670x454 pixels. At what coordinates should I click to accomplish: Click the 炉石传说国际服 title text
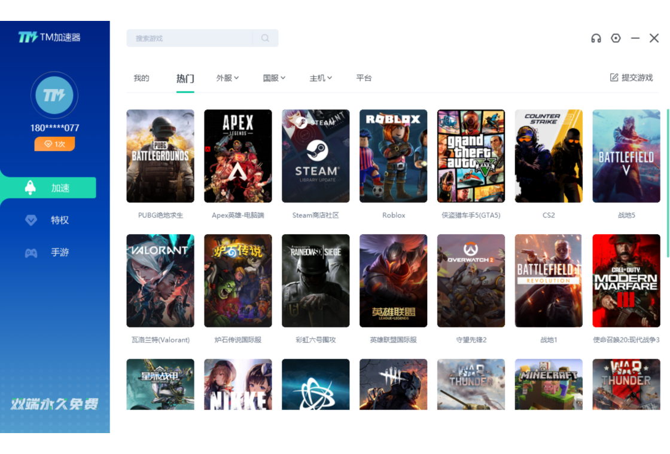(238, 340)
